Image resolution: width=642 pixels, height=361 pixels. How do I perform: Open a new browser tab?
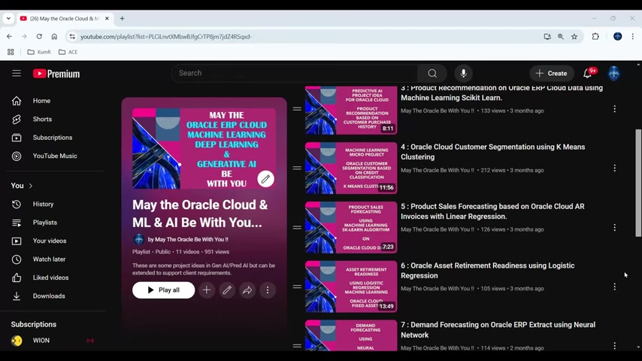tap(122, 19)
